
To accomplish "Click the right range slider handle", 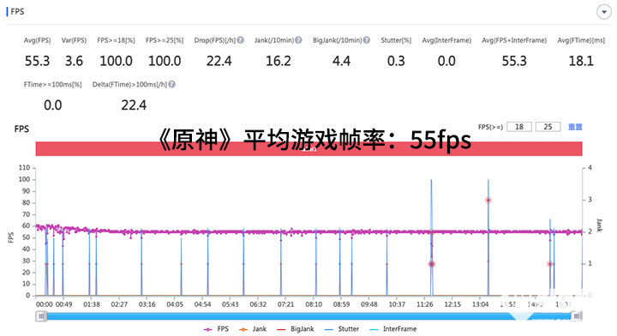I will [577, 316].
